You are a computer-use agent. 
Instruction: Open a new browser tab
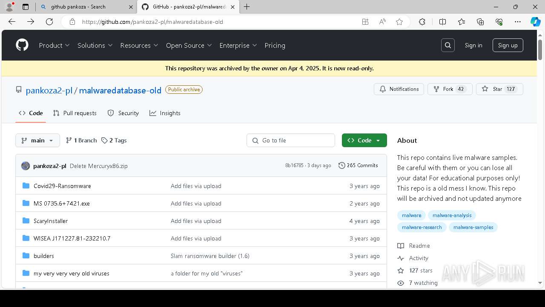tap(247, 7)
